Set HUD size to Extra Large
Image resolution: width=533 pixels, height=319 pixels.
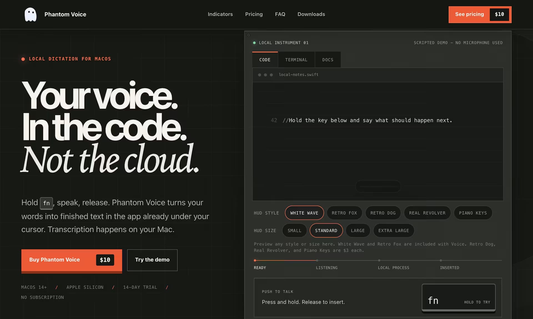click(393, 230)
